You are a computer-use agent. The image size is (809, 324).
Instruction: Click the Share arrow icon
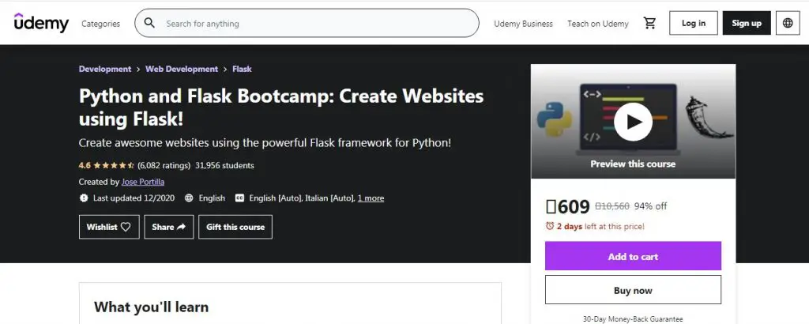click(x=181, y=227)
